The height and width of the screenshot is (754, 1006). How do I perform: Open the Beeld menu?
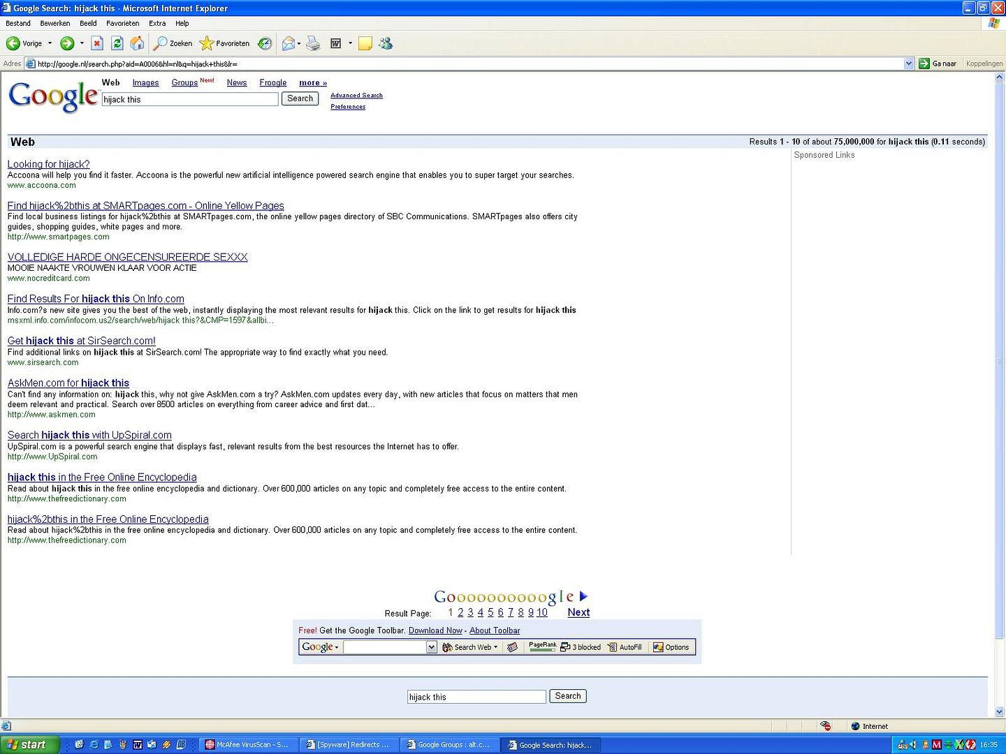(x=88, y=23)
